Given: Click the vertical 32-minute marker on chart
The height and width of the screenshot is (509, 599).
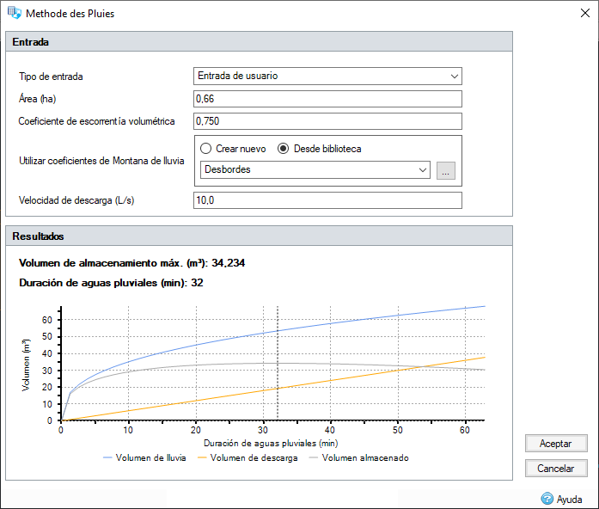Looking at the screenshot, I should pyautogui.click(x=278, y=363).
